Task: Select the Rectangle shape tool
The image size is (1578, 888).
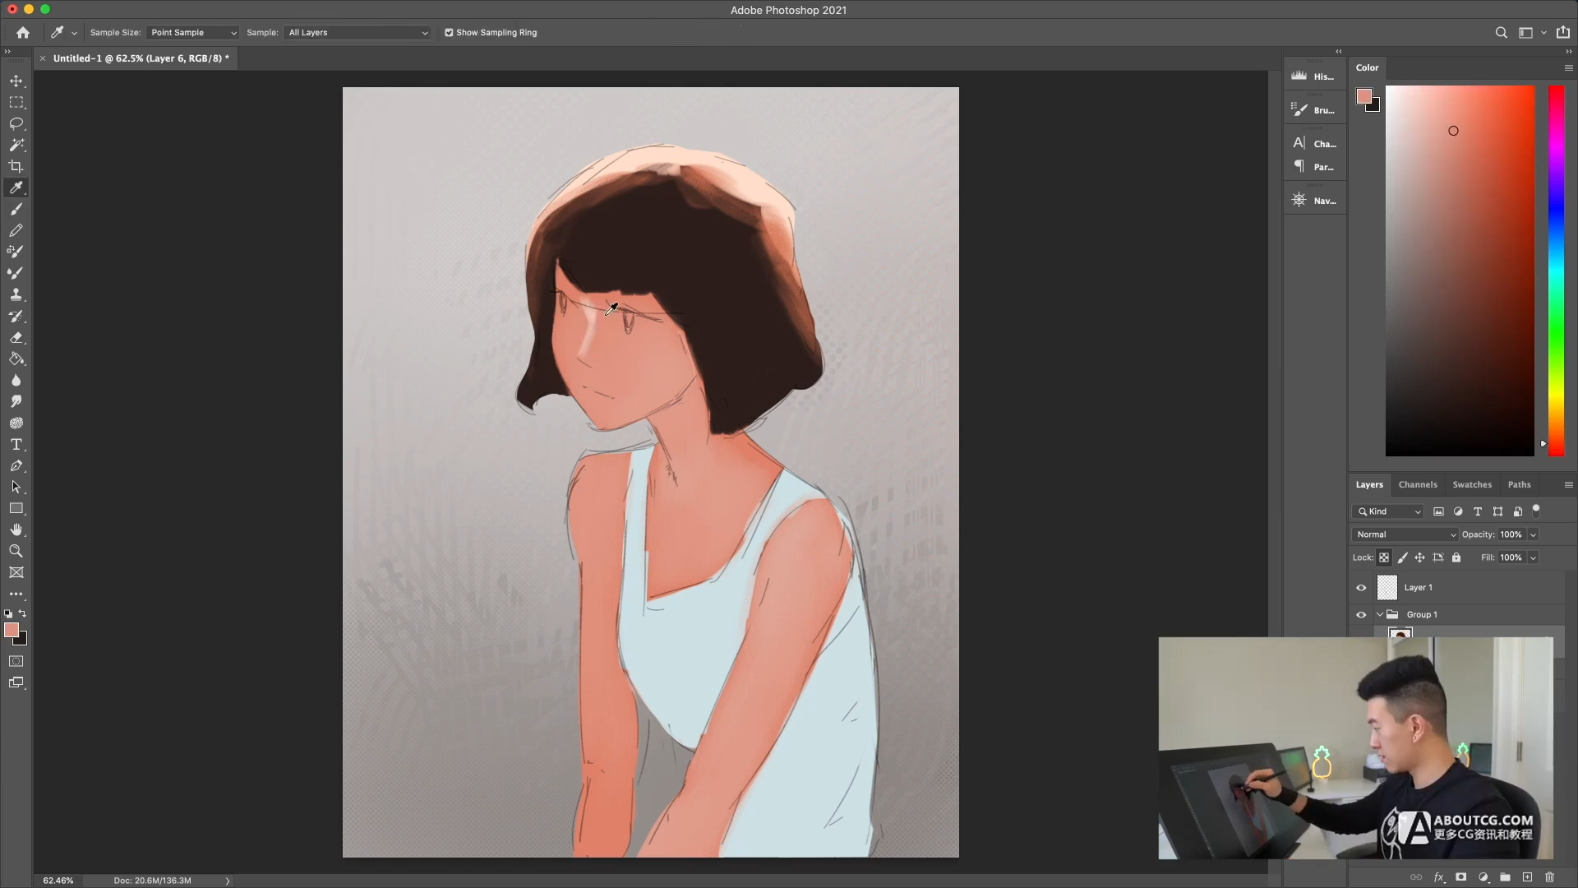Action: 16,508
